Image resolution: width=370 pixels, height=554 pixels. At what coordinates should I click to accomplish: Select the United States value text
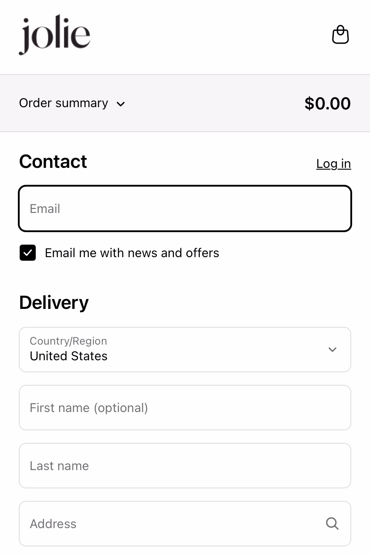tap(69, 356)
